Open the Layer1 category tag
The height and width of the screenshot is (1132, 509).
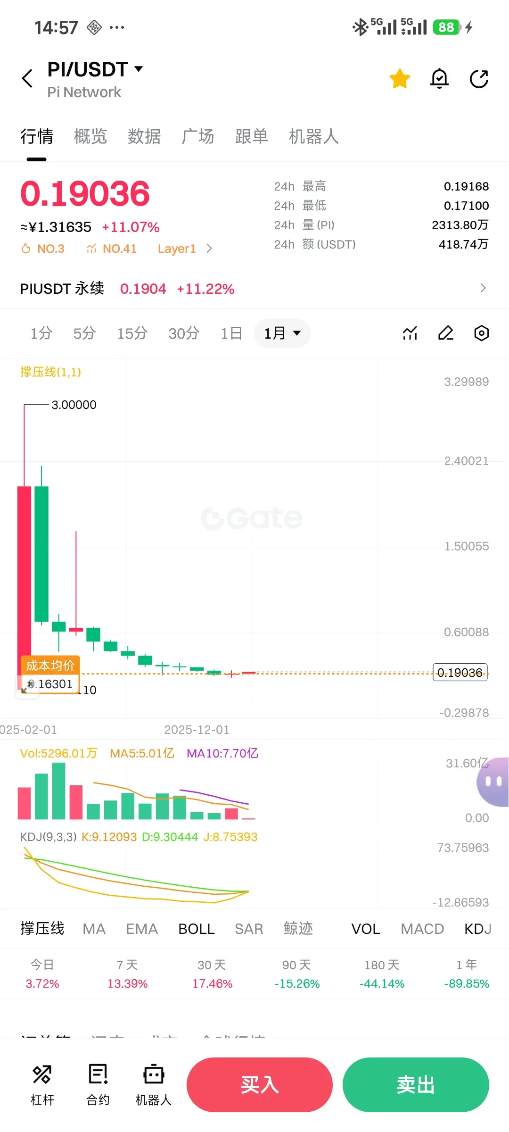[x=177, y=249]
